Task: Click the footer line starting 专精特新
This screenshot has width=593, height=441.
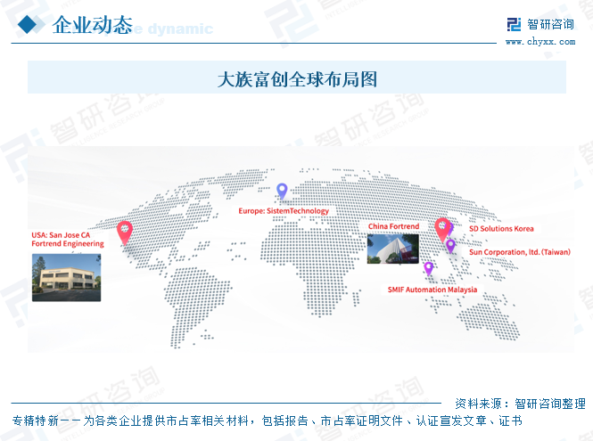Action: click(267, 421)
